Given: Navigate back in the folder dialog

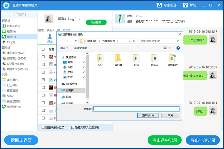Looking at the screenshot, I should click(60, 41).
